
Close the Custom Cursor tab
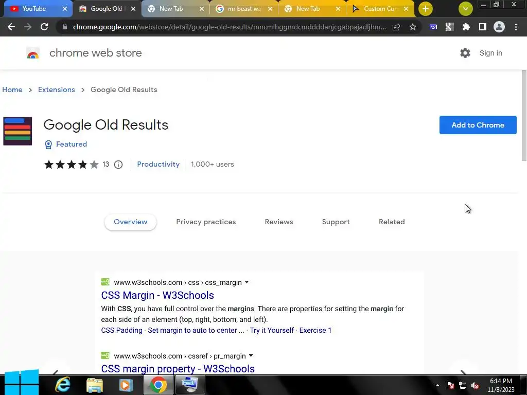[406, 9]
